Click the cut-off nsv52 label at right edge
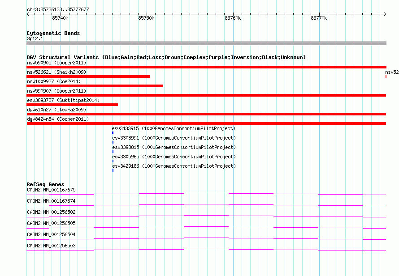The height and width of the screenshot is (276, 399). click(x=392, y=72)
